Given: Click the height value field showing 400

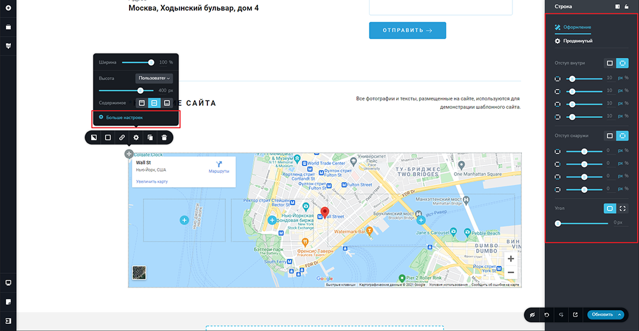Looking at the screenshot, I should tap(162, 90).
